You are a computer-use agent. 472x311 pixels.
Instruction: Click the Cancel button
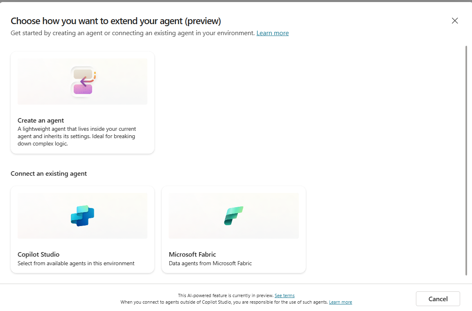click(x=438, y=299)
